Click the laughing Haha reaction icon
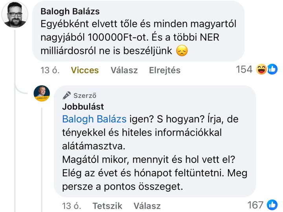283x212 pixels. [x=261, y=70]
